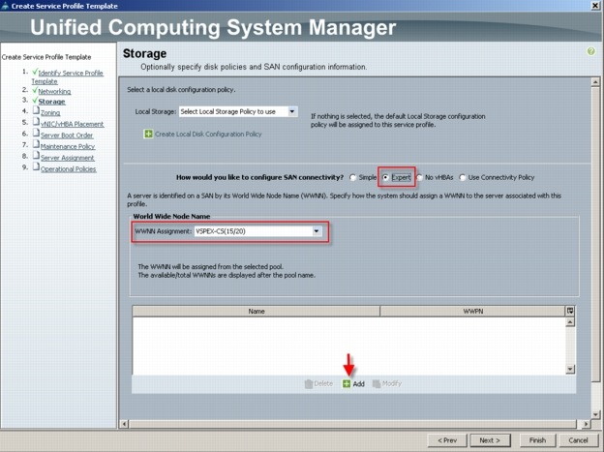
Task: Click the main panel vertical scrollbar thumb
Action: click(x=595, y=235)
